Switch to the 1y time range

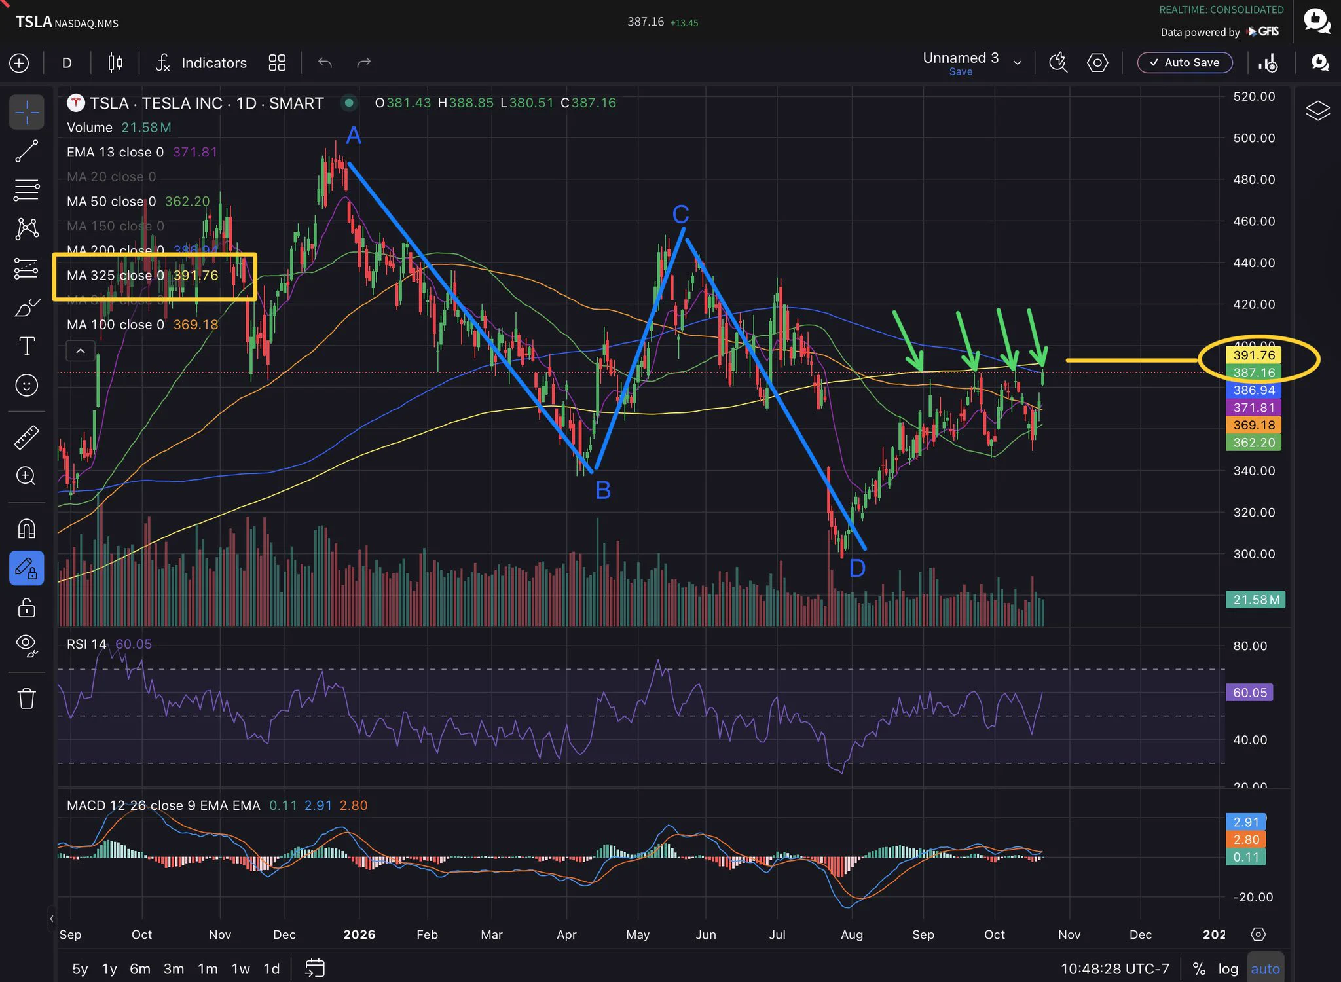click(109, 969)
